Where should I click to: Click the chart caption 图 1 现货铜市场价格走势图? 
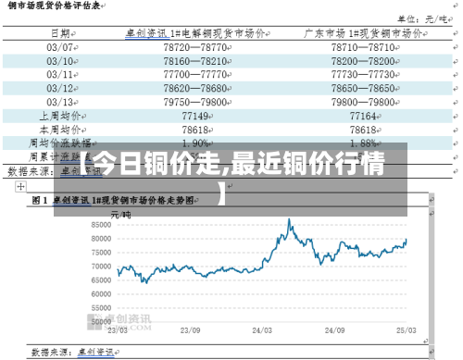(x=113, y=201)
